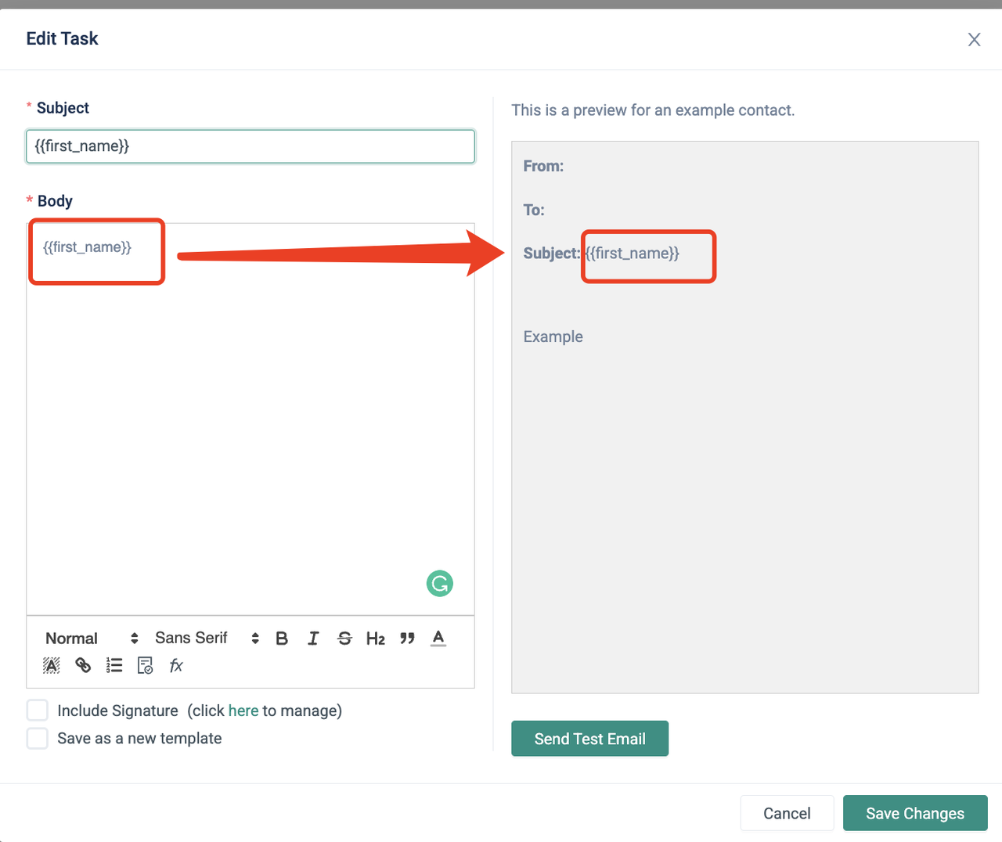Apply italic formatting to body text

313,639
